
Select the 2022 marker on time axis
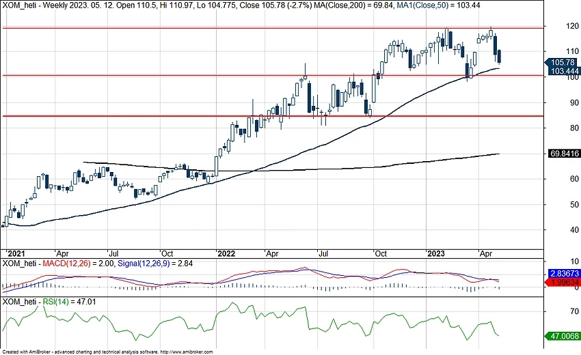point(226,252)
